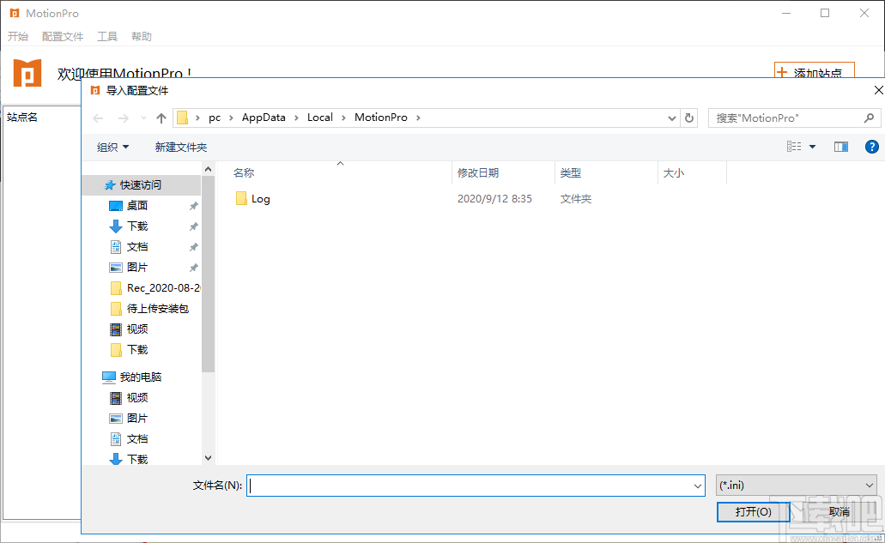Screen dimensions: 885x543
Task: Select the 桌面 (Desktop) icon in quick access
Action: tap(116, 205)
